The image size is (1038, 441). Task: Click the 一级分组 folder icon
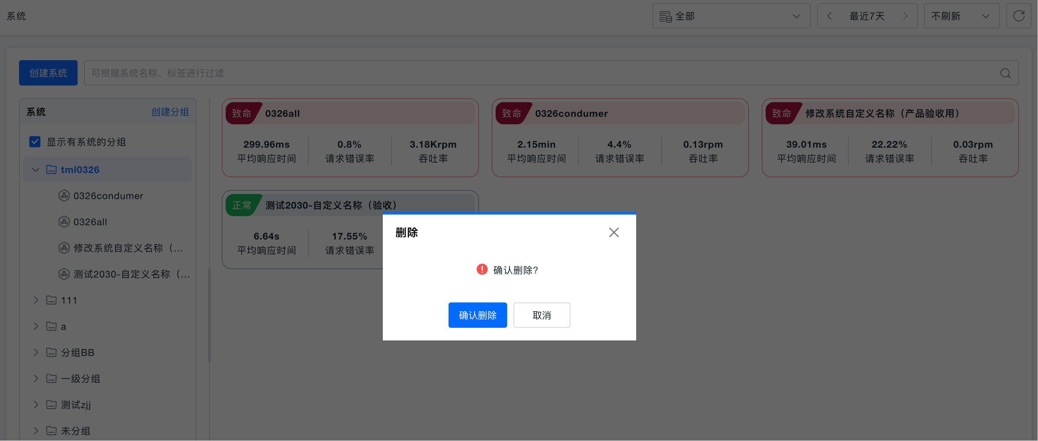coord(51,378)
